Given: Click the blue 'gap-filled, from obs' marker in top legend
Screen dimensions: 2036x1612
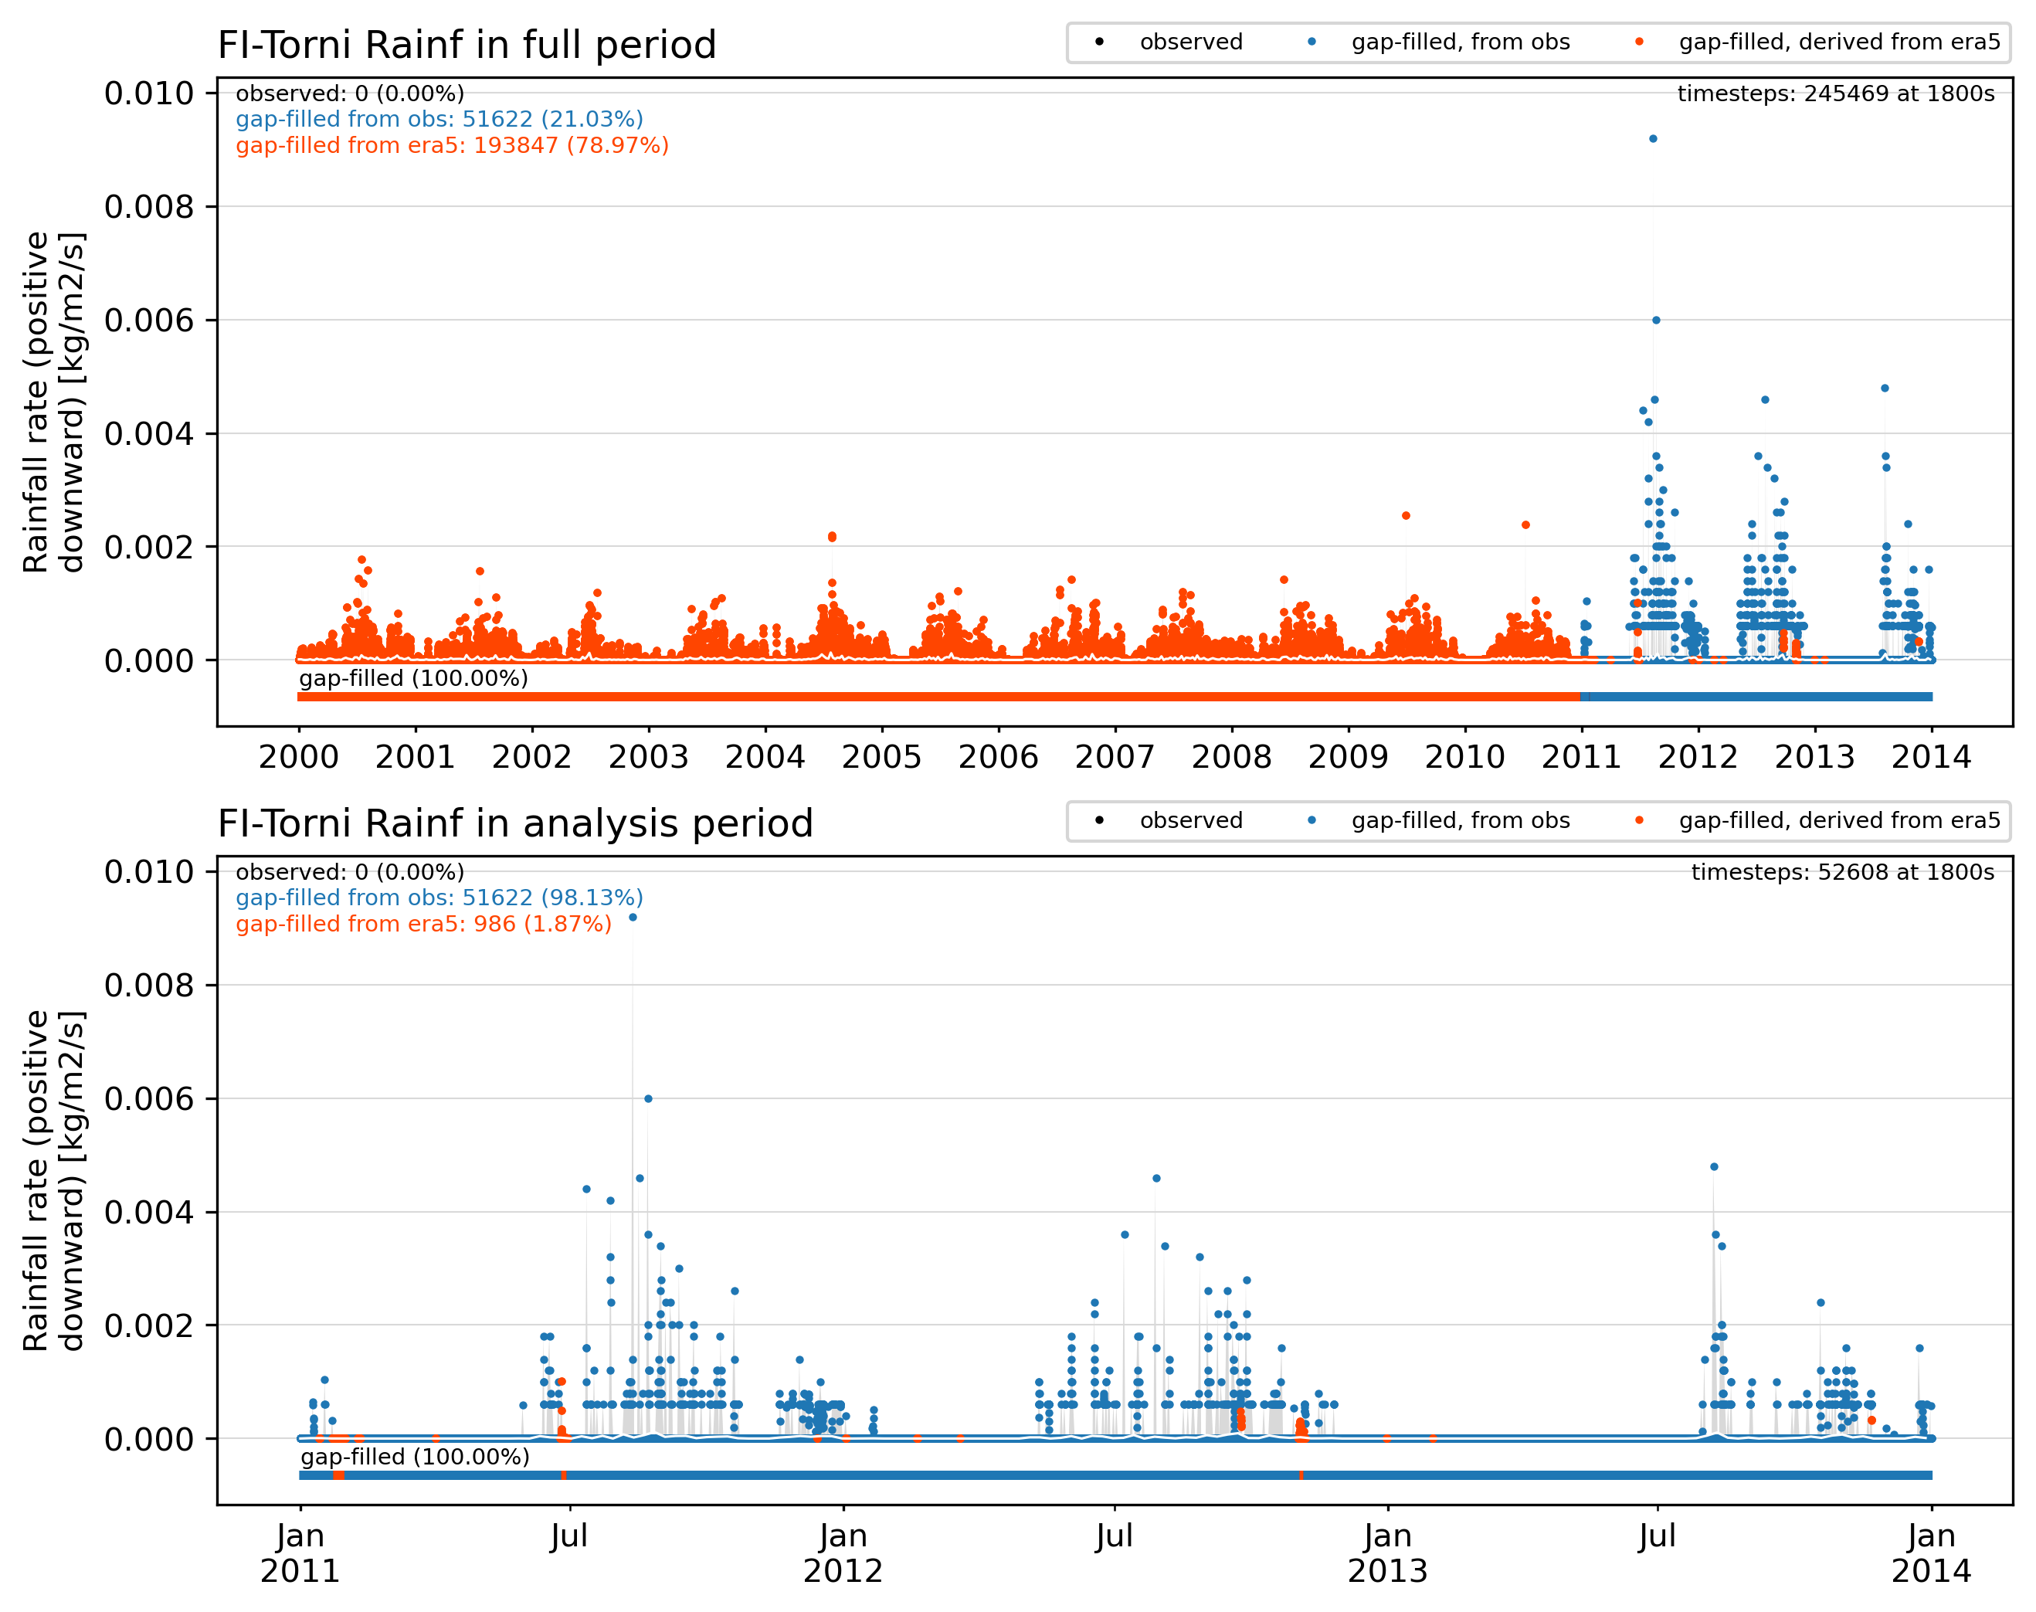Looking at the screenshot, I should (1311, 42).
